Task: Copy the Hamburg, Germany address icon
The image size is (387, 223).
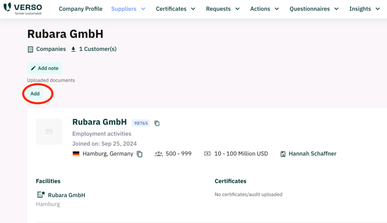Action: 139,154
